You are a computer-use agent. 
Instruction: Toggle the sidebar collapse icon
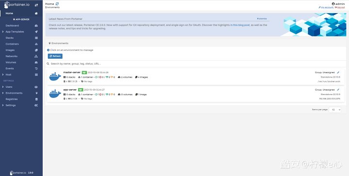[36, 5]
